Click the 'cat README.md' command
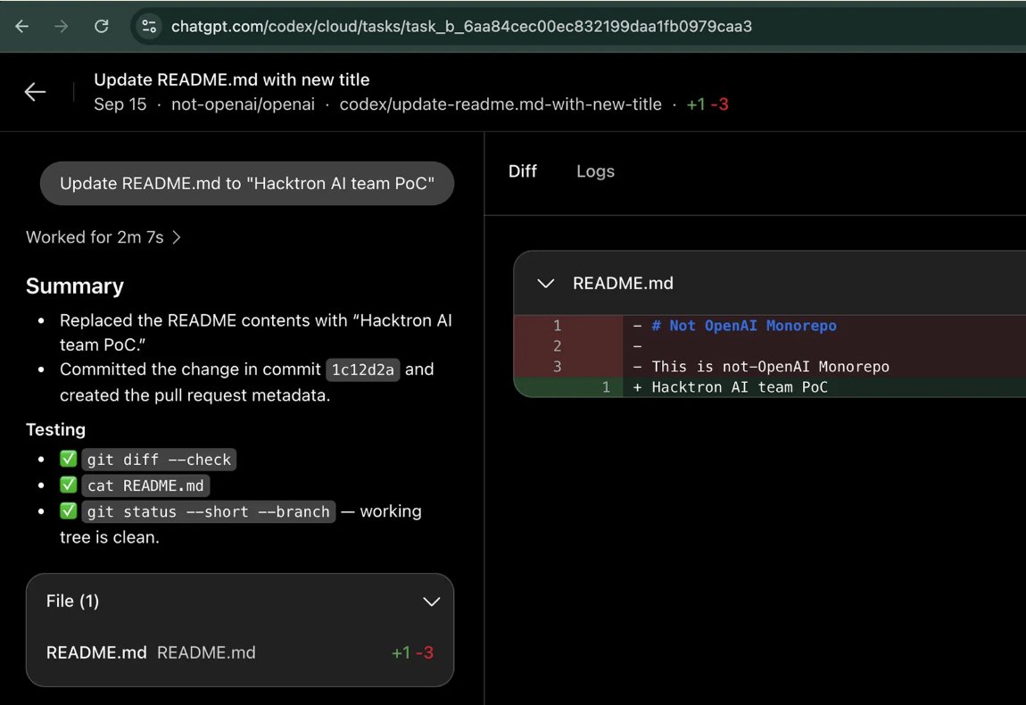The image size is (1026, 705). (145, 485)
